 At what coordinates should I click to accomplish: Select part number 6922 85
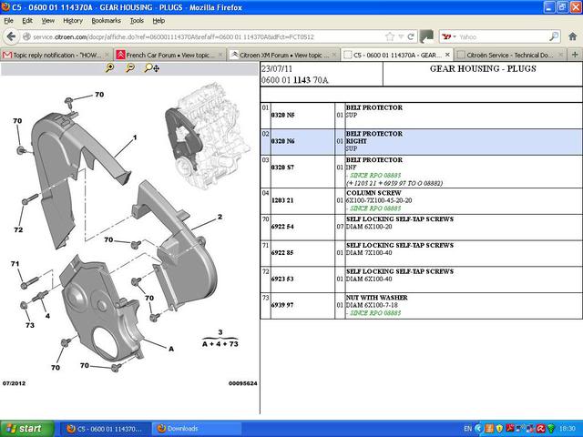(282, 253)
